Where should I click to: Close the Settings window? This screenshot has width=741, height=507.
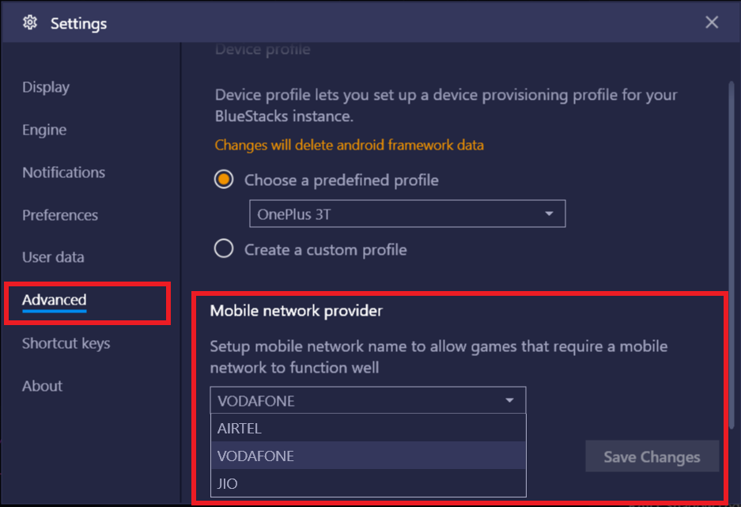[x=712, y=22]
